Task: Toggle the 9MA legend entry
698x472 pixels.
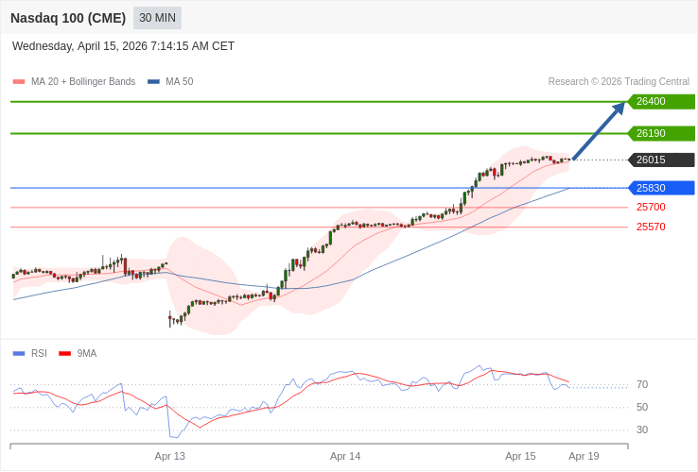Action: click(86, 353)
